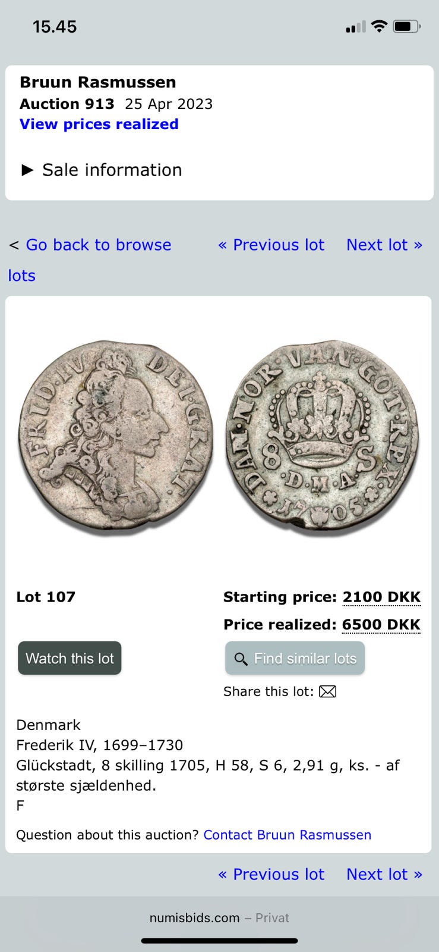Image resolution: width=439 pixels, height=952 pixels.
Task: Click the magnifier icon in Find similar lots
Action: coord(241,659)
